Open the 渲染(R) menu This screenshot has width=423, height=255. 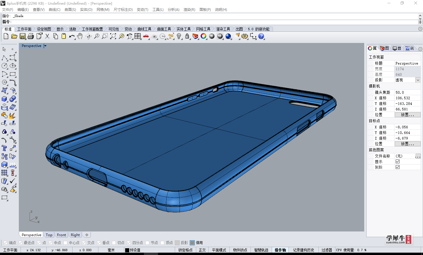pyautogui.click(x=189, y=10)
